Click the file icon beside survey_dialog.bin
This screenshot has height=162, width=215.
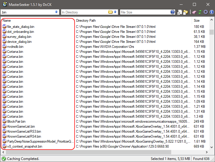coord(4,36)
